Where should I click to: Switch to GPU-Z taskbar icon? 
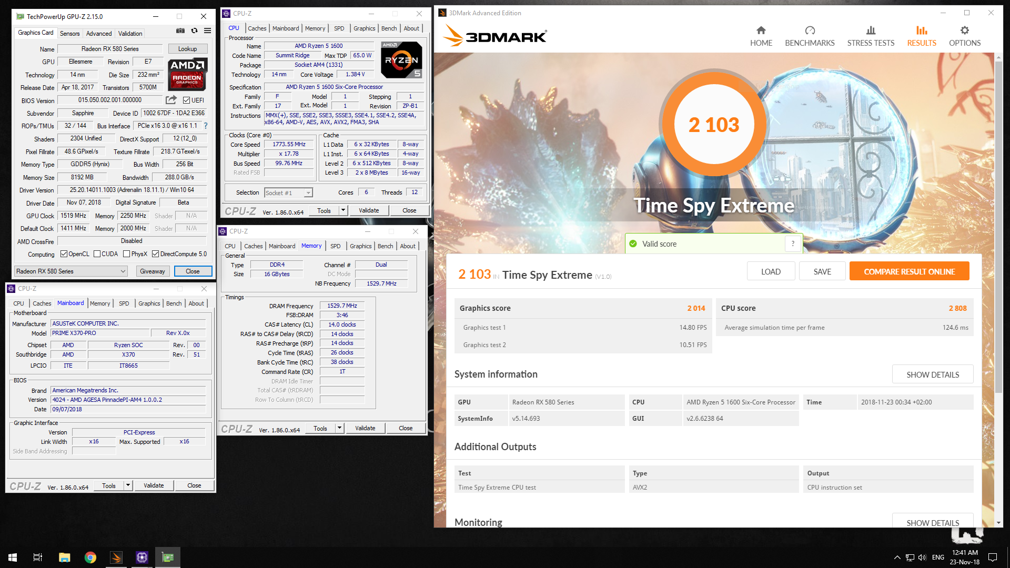point(168,557)
